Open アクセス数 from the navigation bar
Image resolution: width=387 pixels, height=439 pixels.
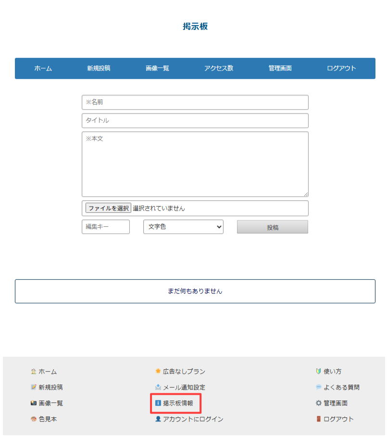pos(219,68)
